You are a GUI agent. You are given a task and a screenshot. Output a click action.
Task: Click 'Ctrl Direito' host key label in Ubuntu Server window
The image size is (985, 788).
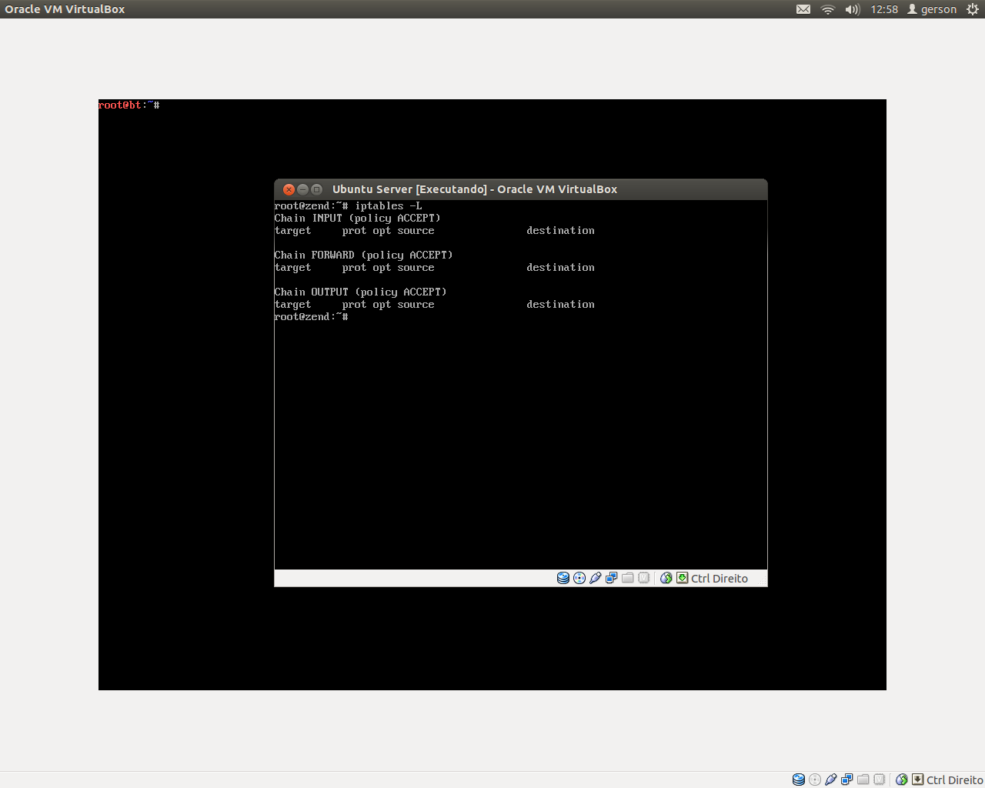point(720,579)
